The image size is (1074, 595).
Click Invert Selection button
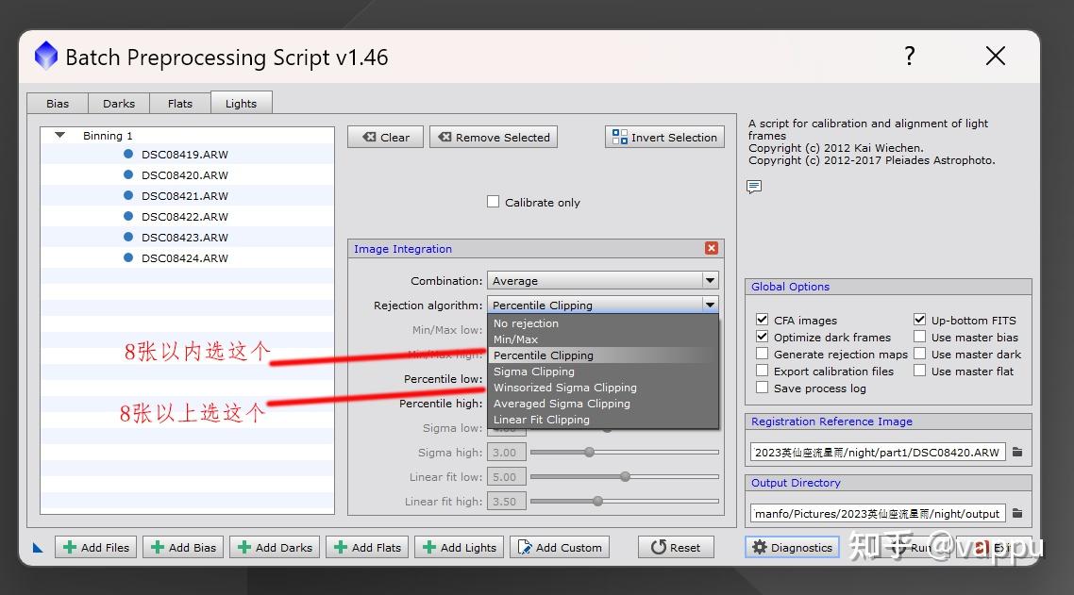coord(664,137)
